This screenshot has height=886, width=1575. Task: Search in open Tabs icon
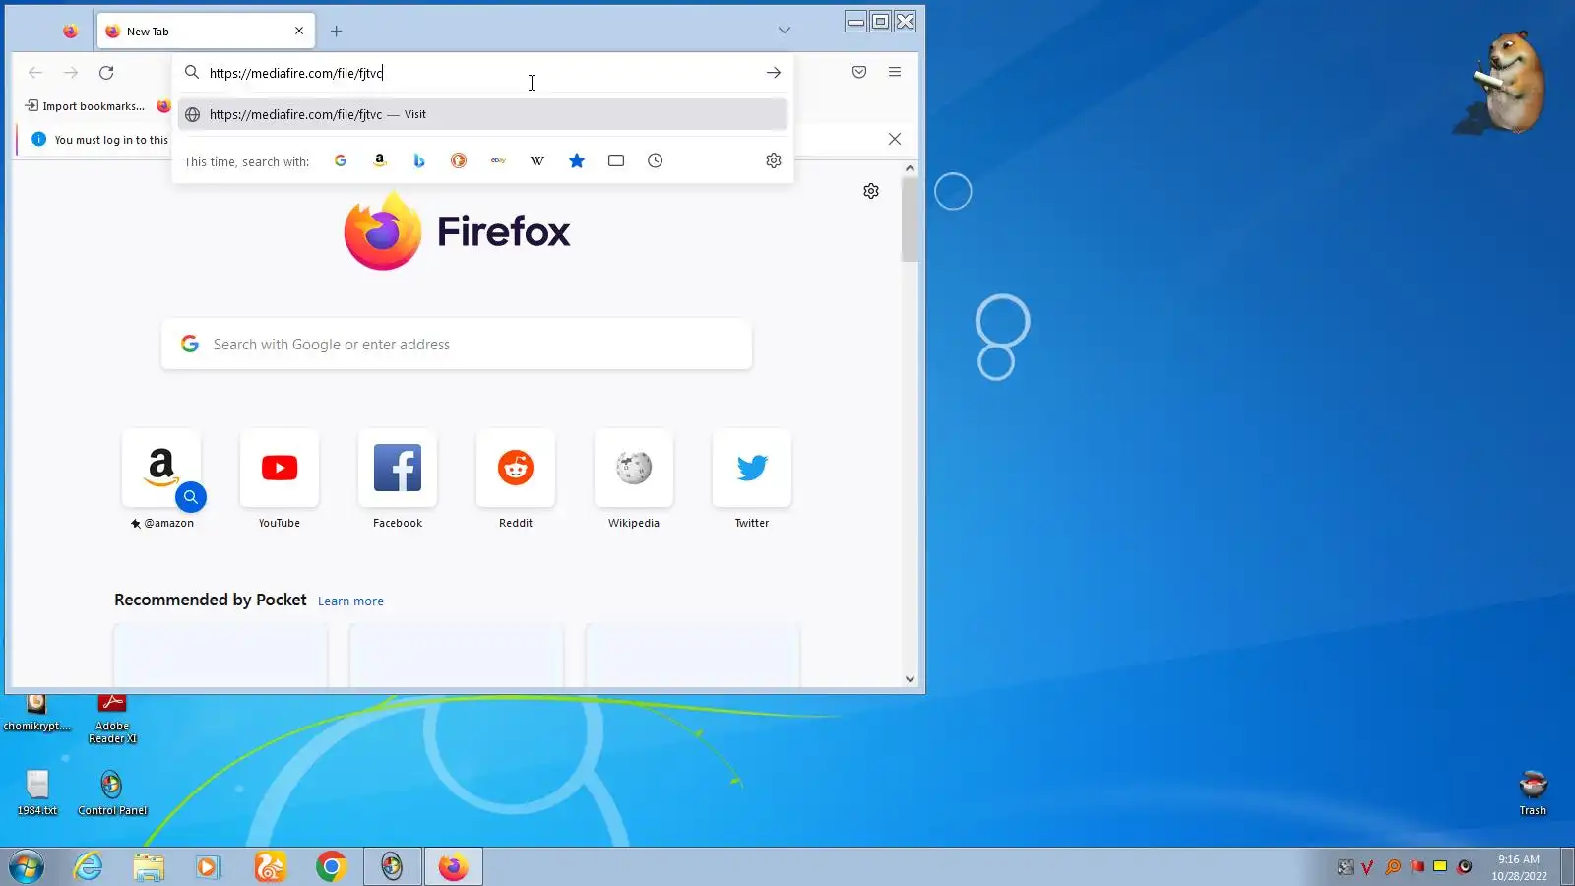pyautogui.click(x=616, y=160)
